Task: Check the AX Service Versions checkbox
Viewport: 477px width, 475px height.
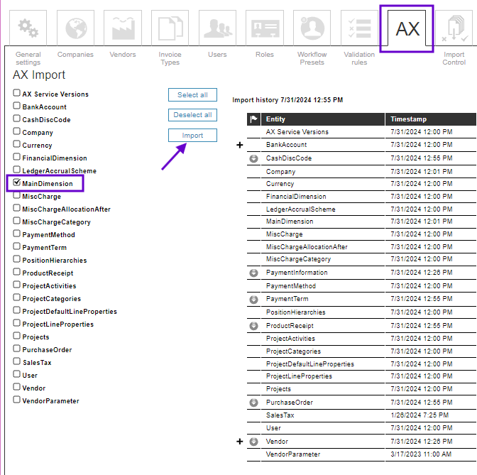Action: point(17,93)
